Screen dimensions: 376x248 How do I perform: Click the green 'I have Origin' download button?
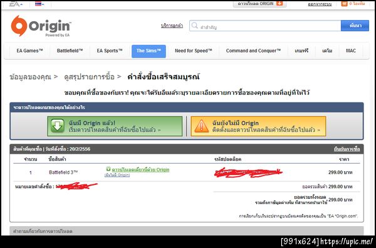[115, 126]
